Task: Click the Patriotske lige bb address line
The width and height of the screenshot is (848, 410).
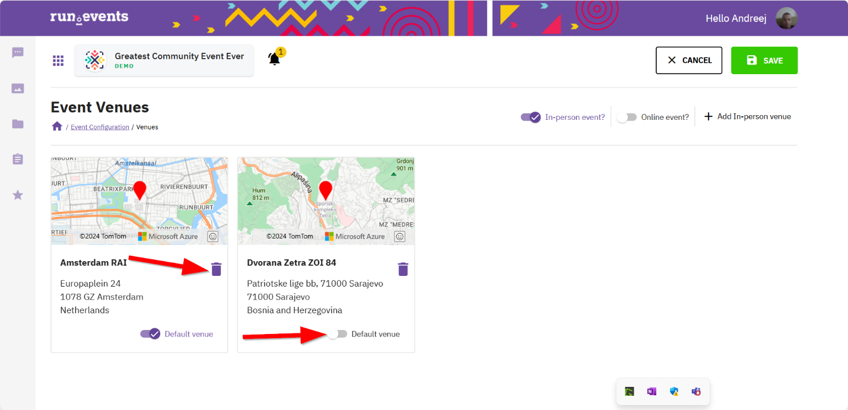Action: coord(315,284)
